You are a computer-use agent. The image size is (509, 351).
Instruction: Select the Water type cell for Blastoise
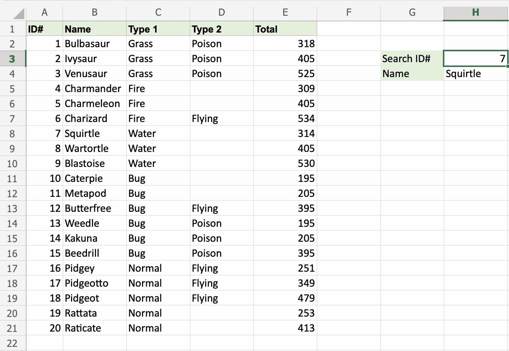pyautogui.click(x=158, y=163)
